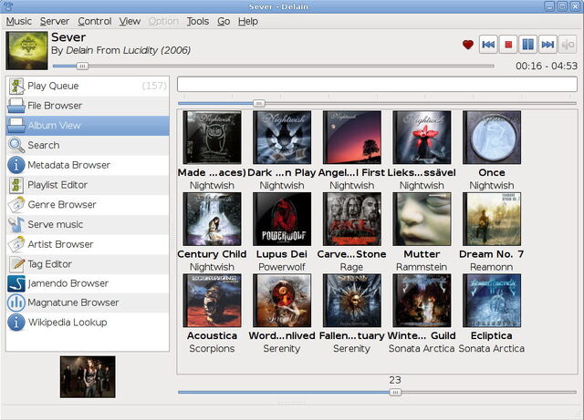
Task: Select Powerwolf Lupus Dei album cover
Action: coord(282,220)
